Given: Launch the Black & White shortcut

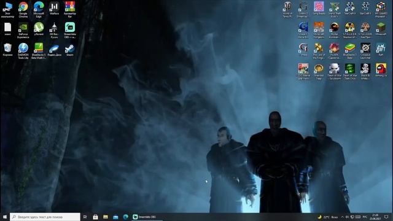Looking at the screenshot, I should click(x=365, y=71).
